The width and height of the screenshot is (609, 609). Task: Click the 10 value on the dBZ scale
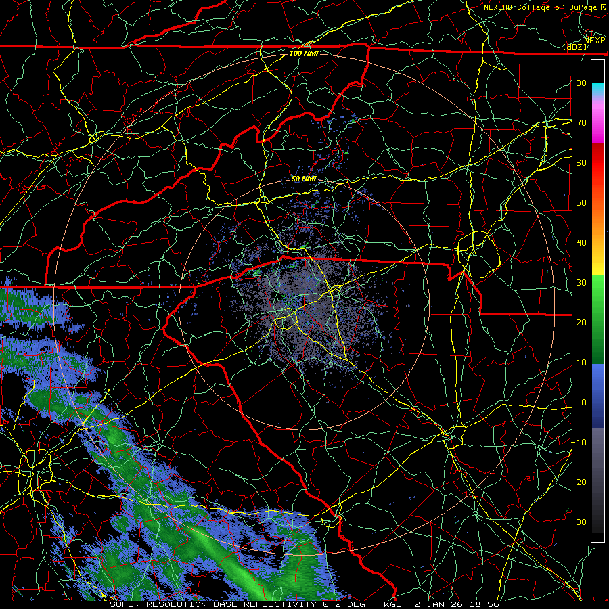coord(581,363)
